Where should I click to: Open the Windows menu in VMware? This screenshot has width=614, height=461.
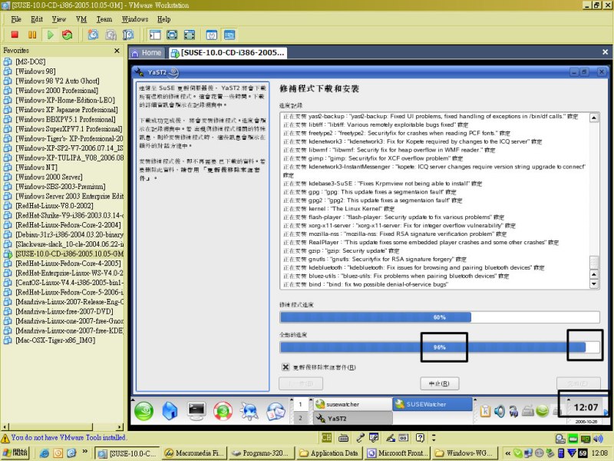coord(135,19)
